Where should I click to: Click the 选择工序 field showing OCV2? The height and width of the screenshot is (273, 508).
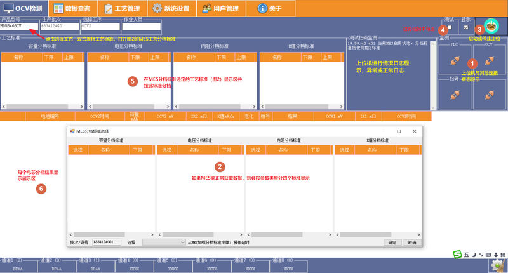(100, 26)
